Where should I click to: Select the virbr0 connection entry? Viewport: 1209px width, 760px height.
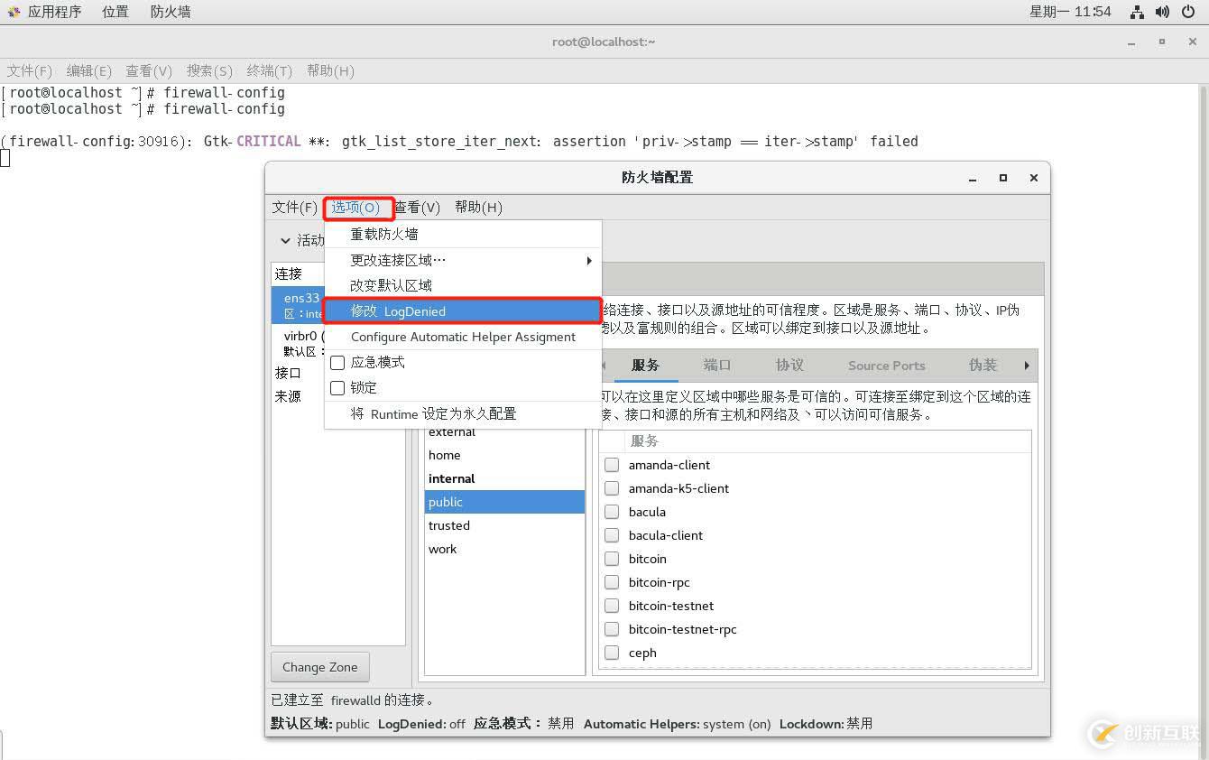tap(298, 343)
